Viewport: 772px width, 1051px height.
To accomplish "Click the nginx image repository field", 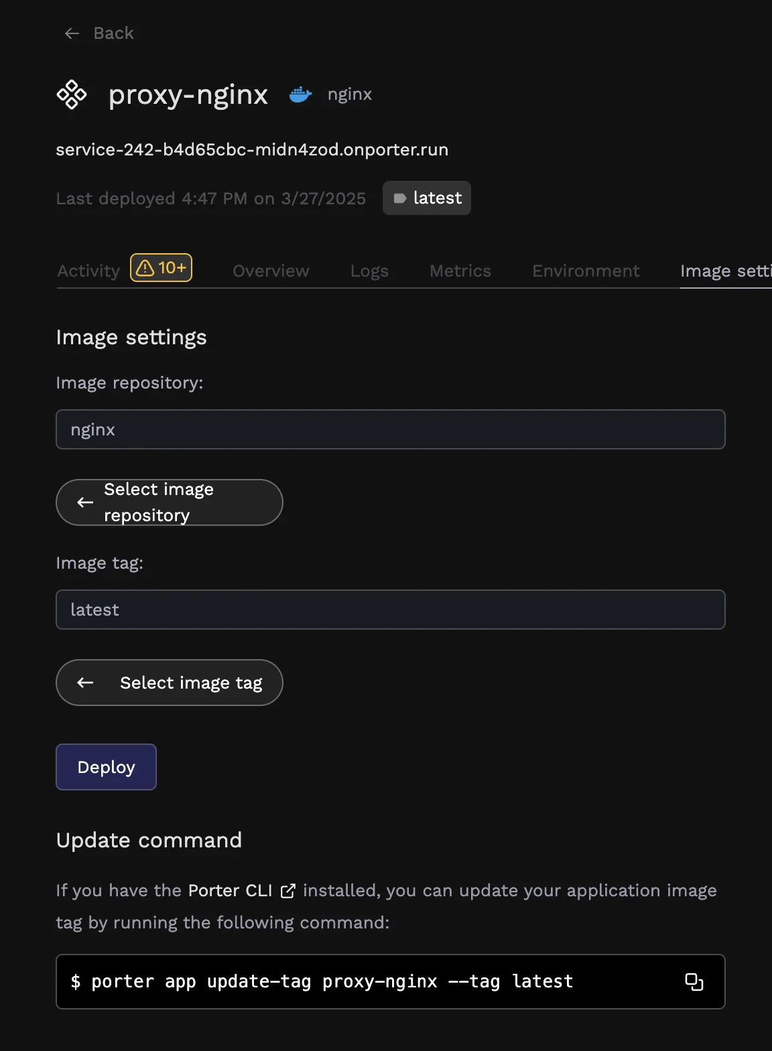I will pyautogui.click(x=391, y=429).
